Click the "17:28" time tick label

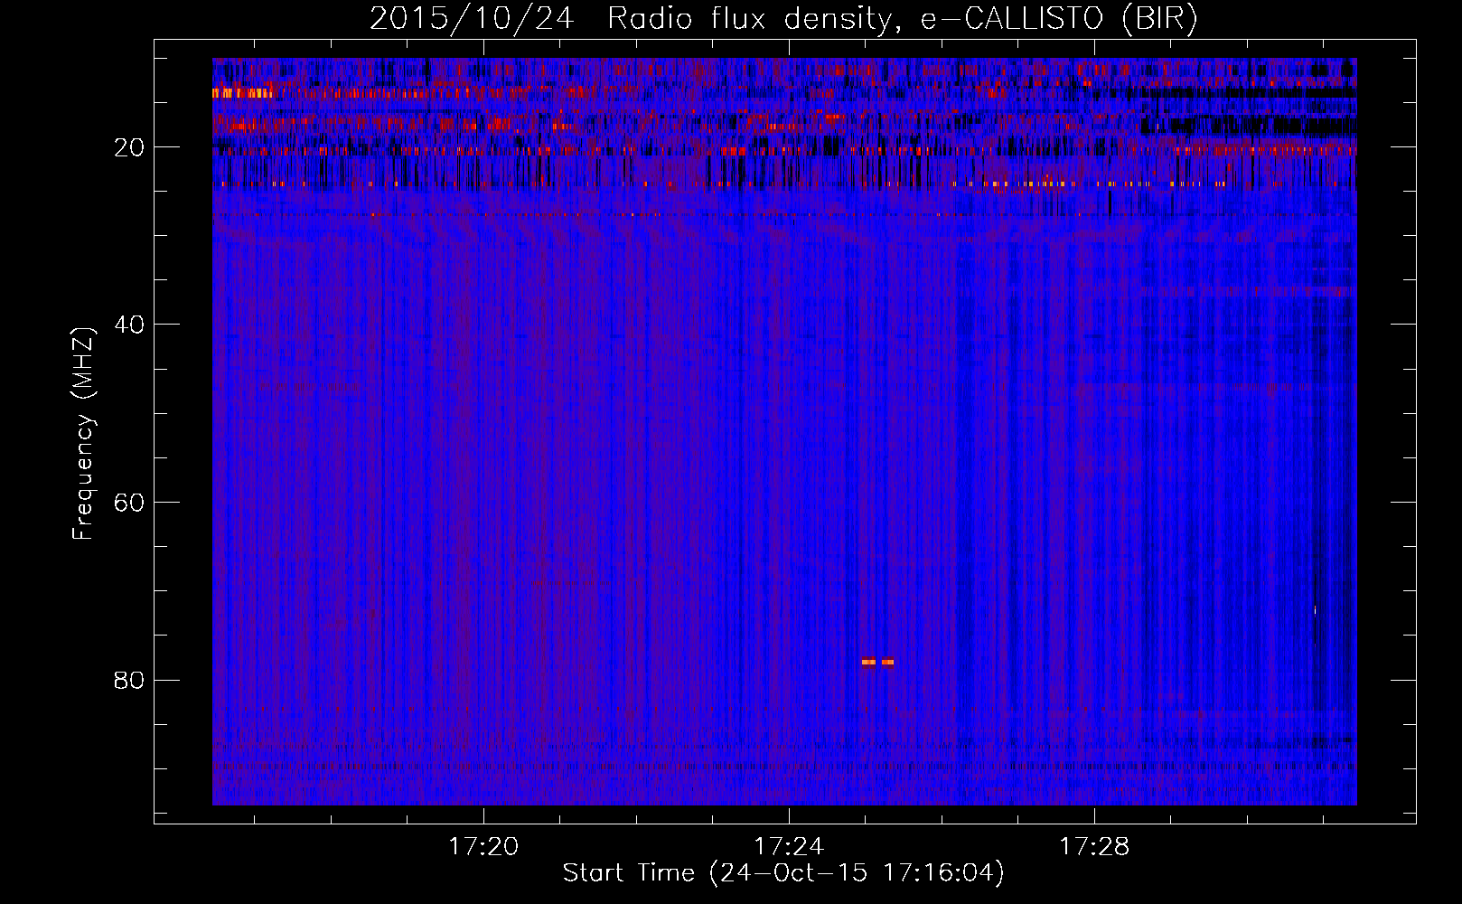pyautogui.click(x=1094, y=847)
